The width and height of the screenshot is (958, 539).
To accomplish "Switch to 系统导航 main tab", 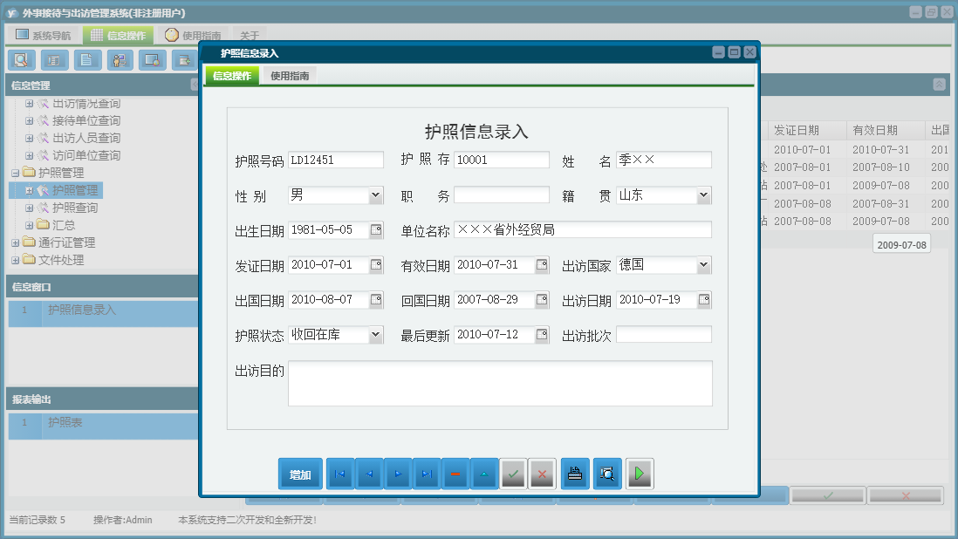I will coord(44,36).
